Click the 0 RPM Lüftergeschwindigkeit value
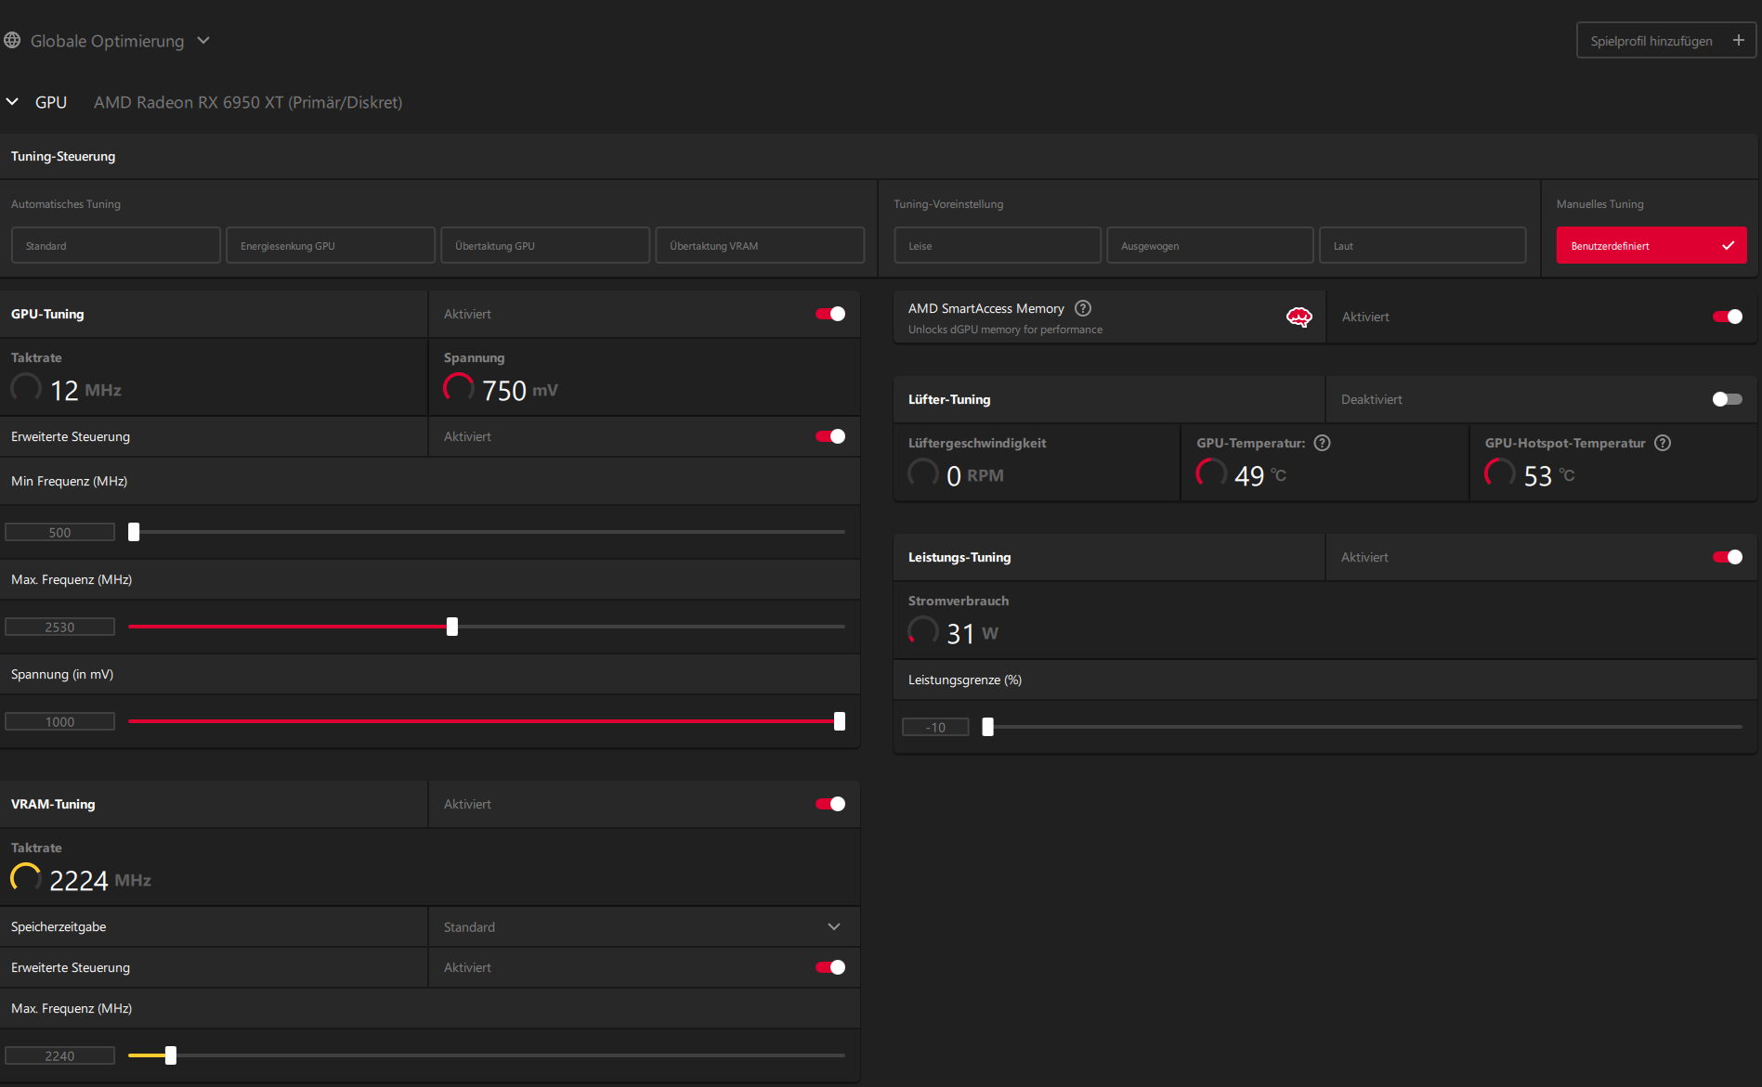 click(975, 475)
